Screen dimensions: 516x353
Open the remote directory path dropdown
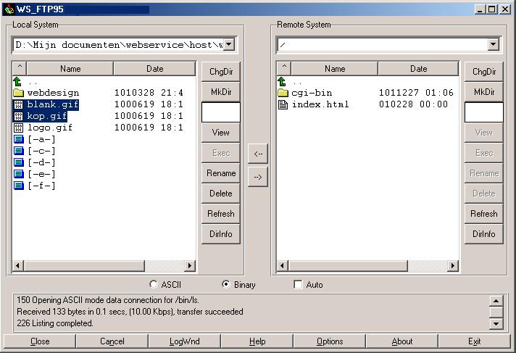pos(493,45)
